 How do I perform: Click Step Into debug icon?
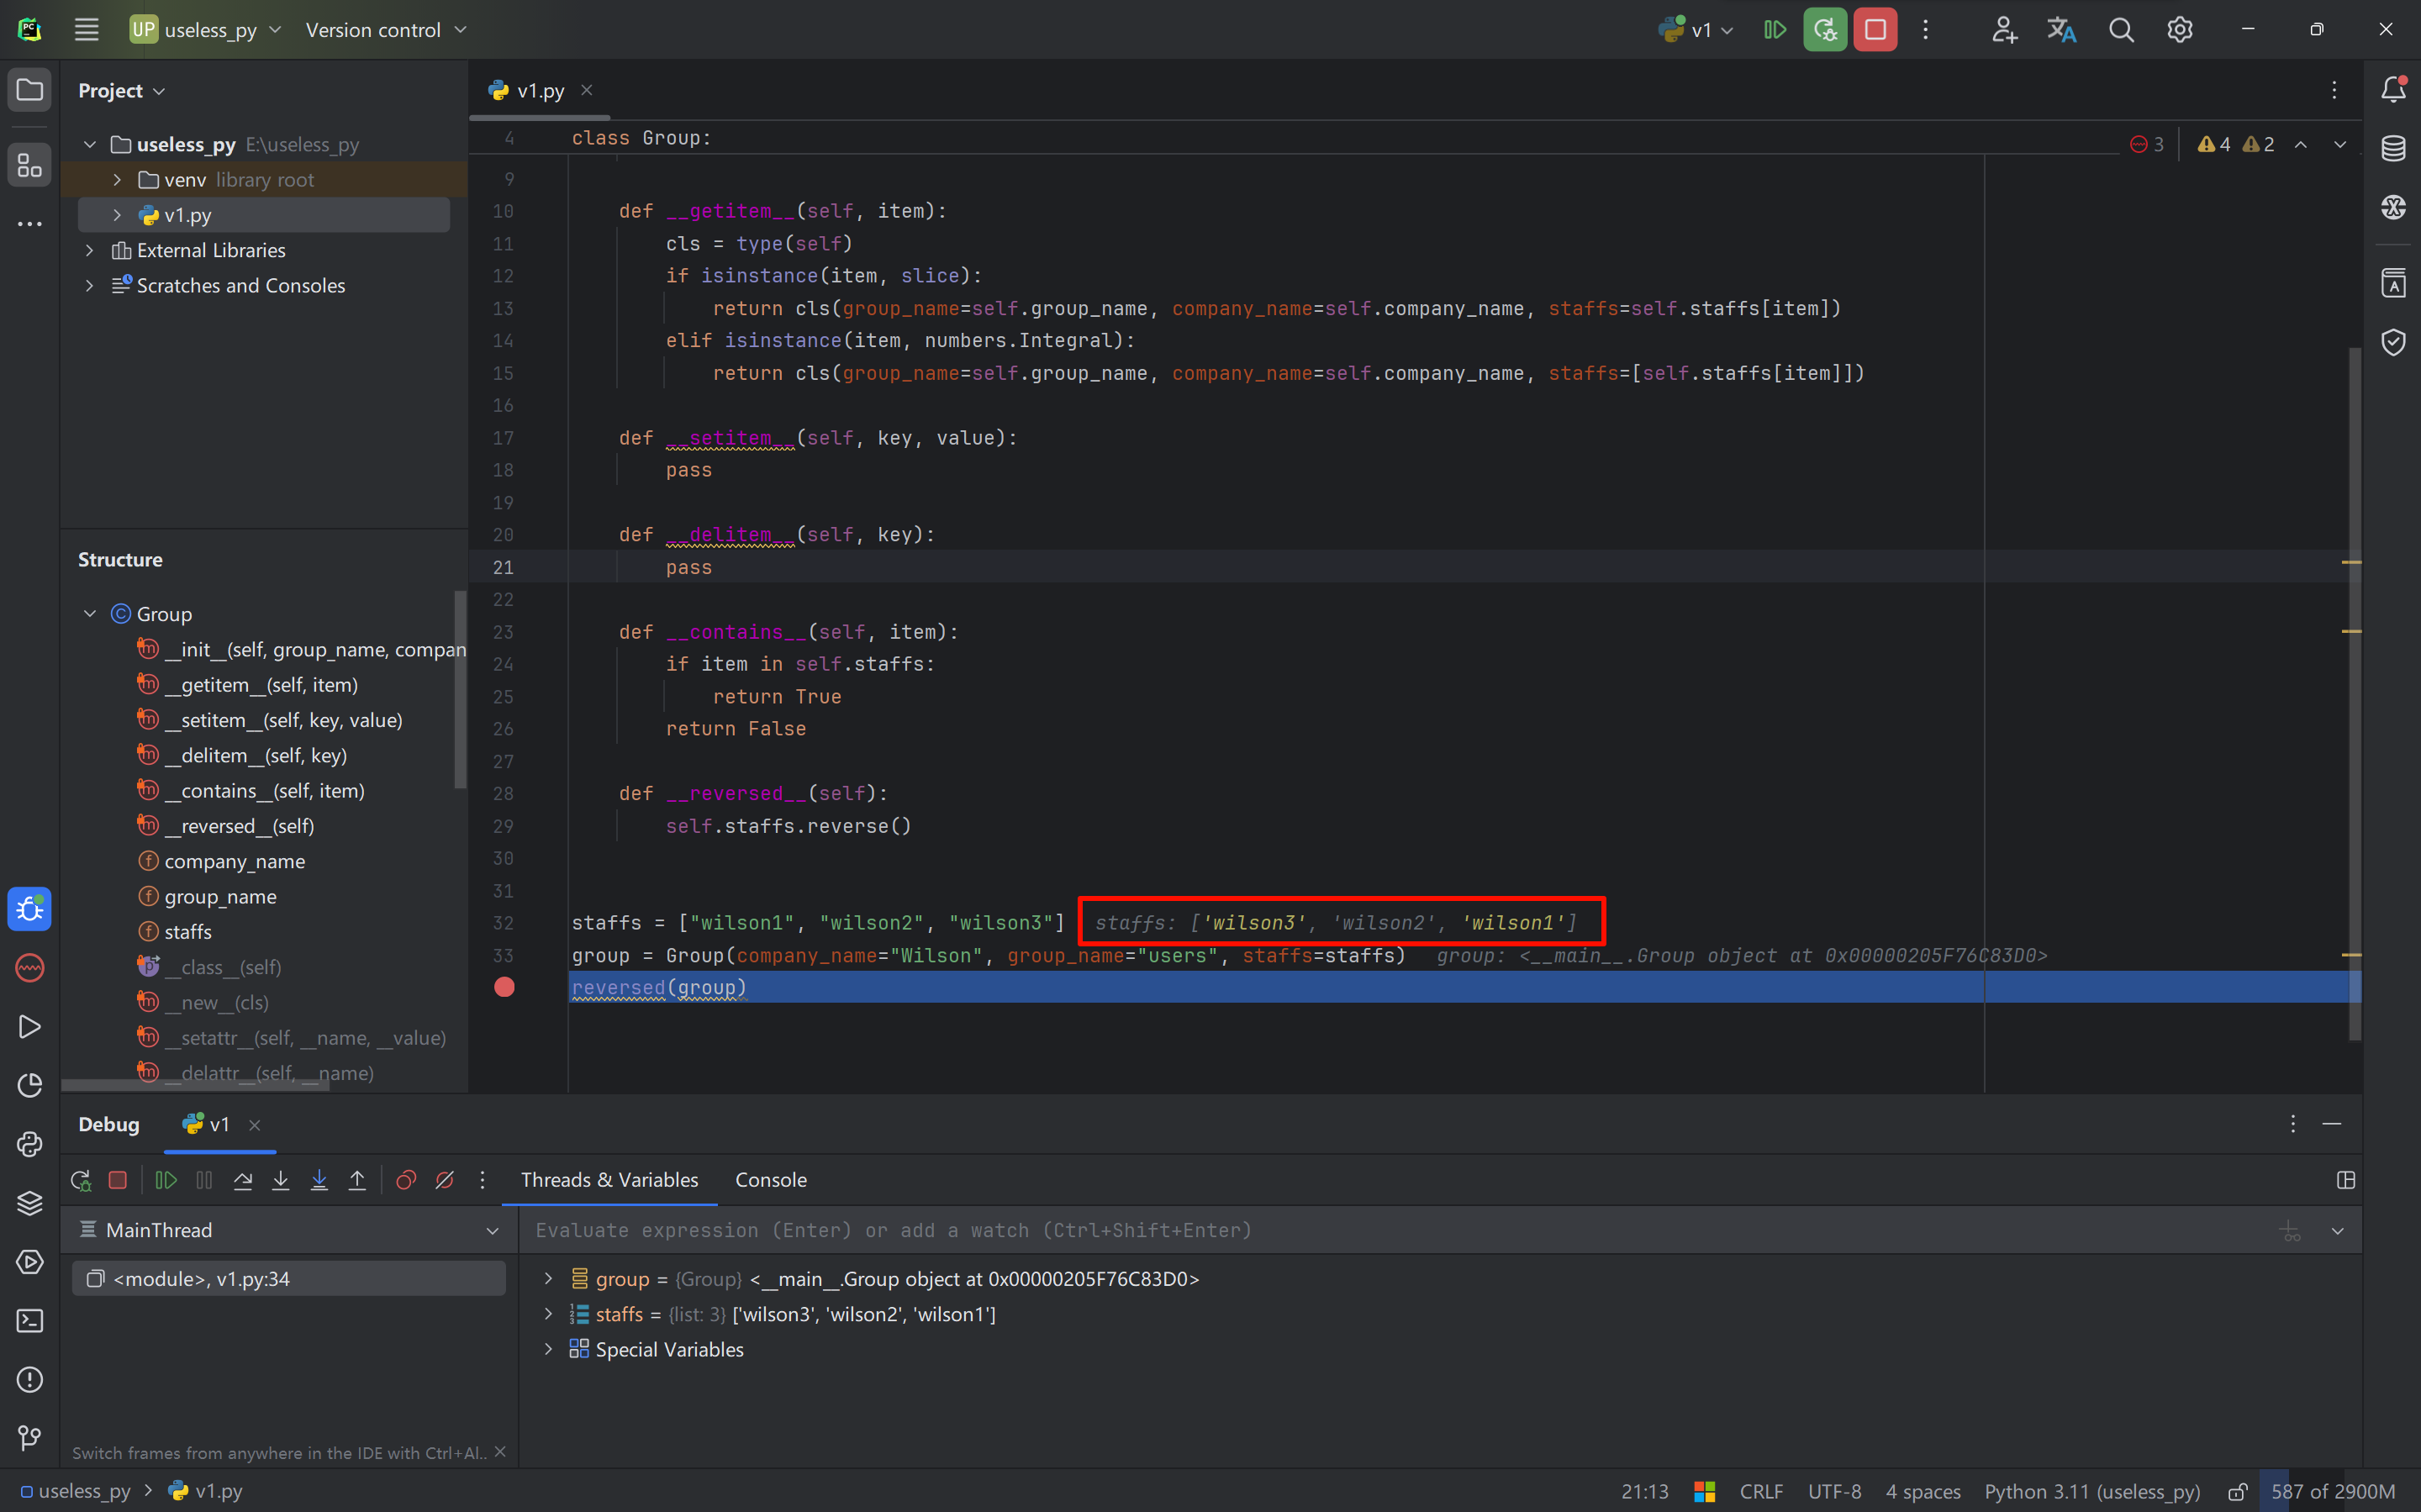(281, 1180)
